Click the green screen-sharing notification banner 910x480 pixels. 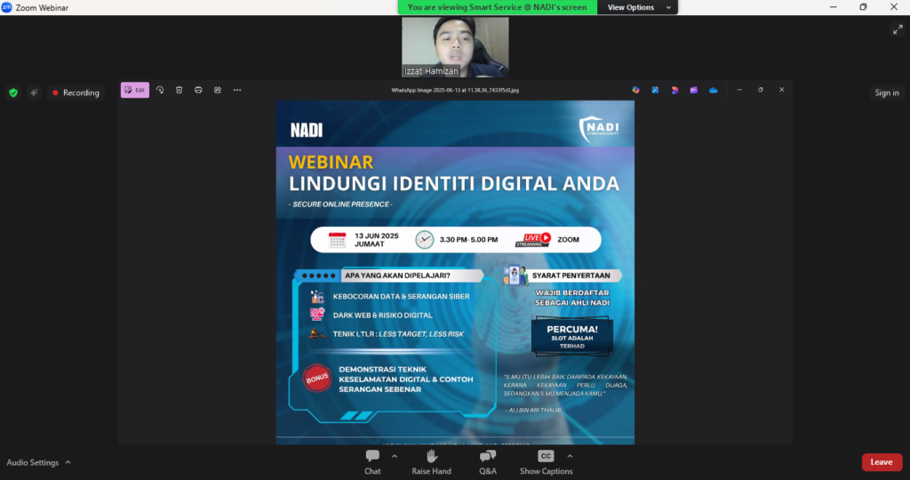[498, 7]
